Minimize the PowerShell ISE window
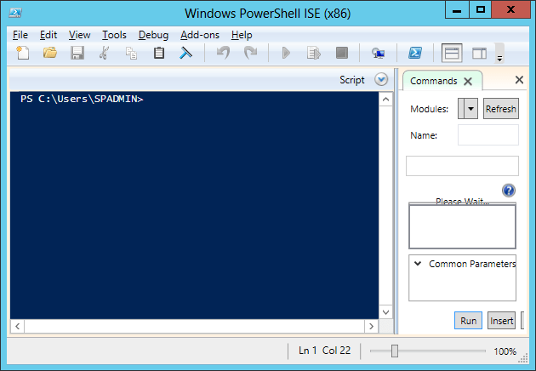The height and width of the screenshot is (371, 536). coord(457,10)
